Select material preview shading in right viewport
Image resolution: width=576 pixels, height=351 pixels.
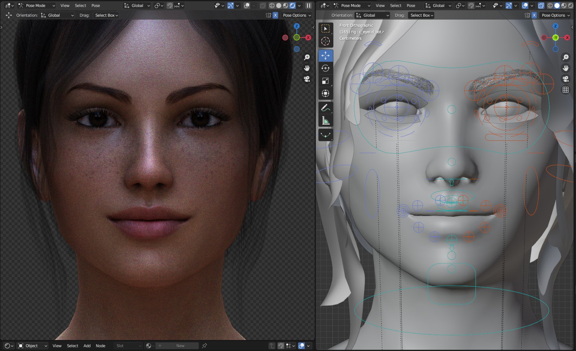point(564,6)
